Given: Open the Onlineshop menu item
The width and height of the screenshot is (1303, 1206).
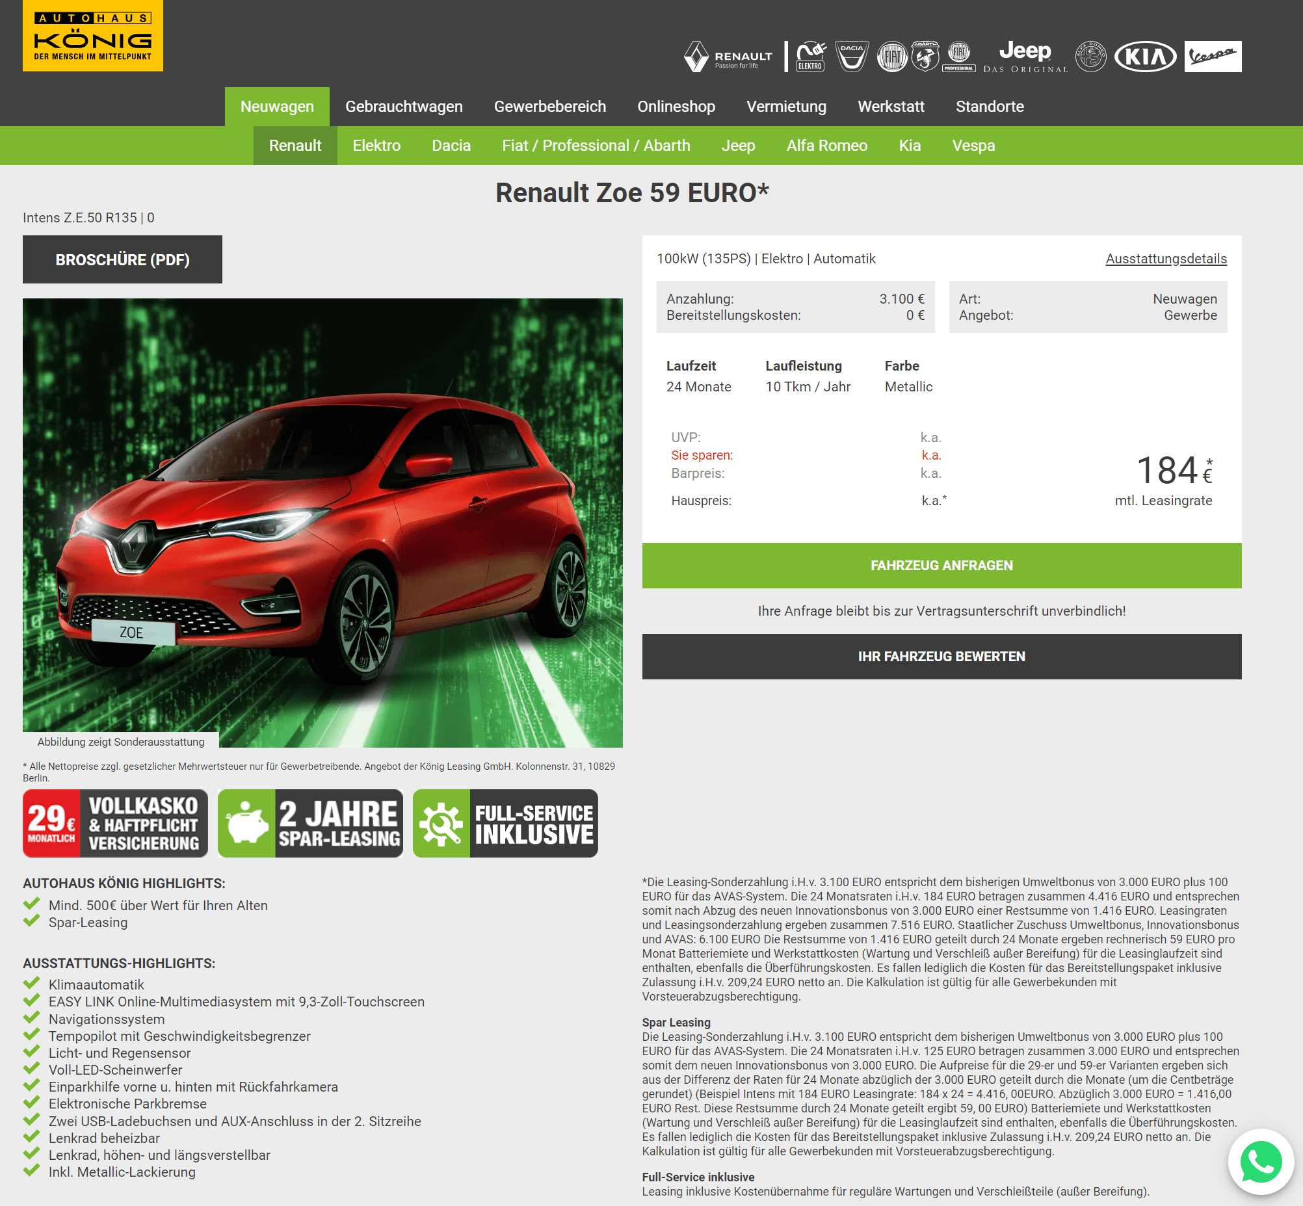Looking at the screenshot, I should coord(676,107).
